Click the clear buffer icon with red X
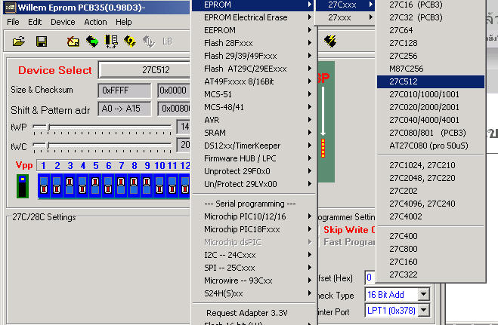Viewport: 498px width, 325px height. [x=73, y=41]
